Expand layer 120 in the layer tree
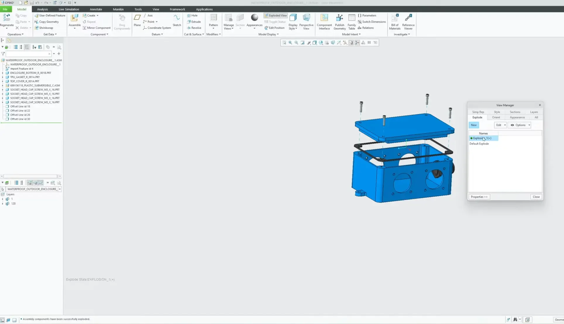The width and height of the screenshot is (564, 324). click(3, 204)
